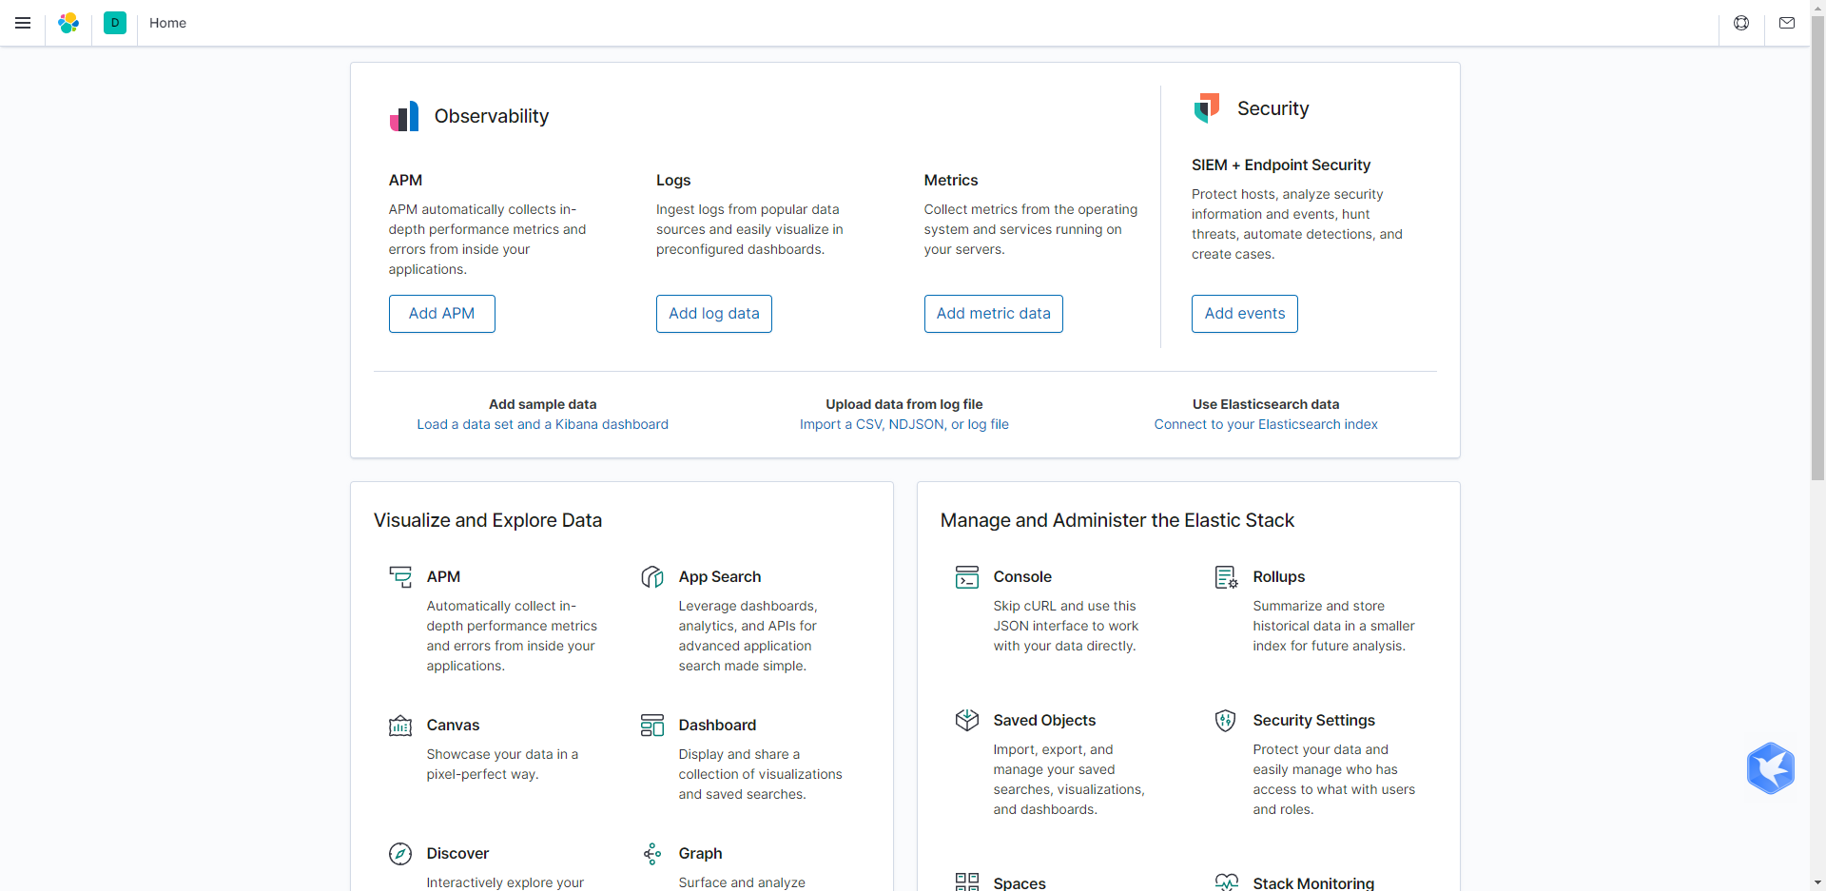Open the Stack Monitoring title link
Screen dimensions: 1826x891
(x=1313, y=883)
